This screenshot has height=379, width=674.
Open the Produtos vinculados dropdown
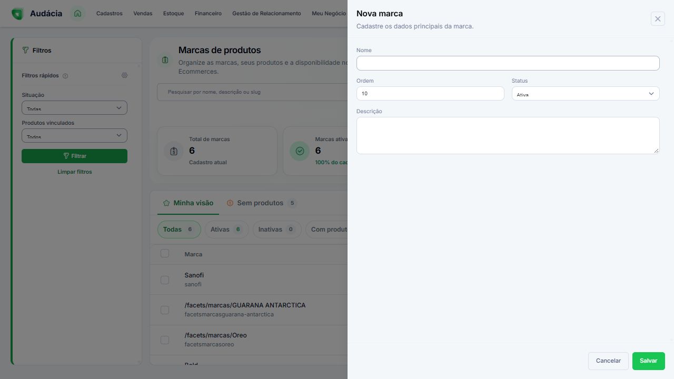pos(74,135)
